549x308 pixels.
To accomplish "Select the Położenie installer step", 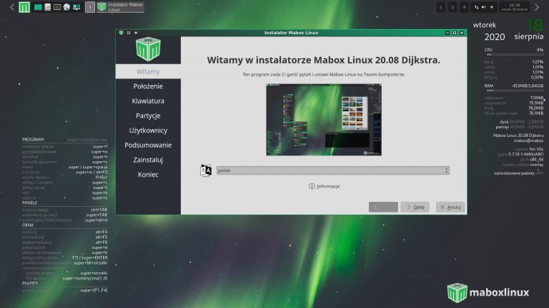I will (x=148, y=86).
